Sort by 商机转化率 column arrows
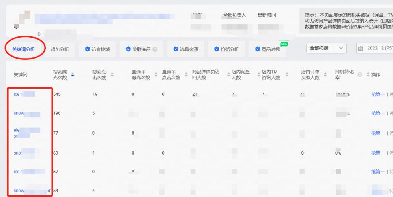The image size is (393, 197). point(368,74)
